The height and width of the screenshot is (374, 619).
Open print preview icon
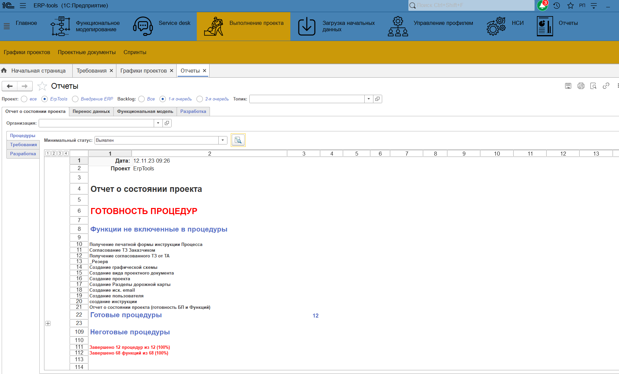click(593, 86)
